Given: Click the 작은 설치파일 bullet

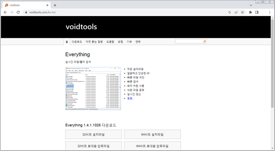Looking at the screenshot, I should tap(136, 69).
